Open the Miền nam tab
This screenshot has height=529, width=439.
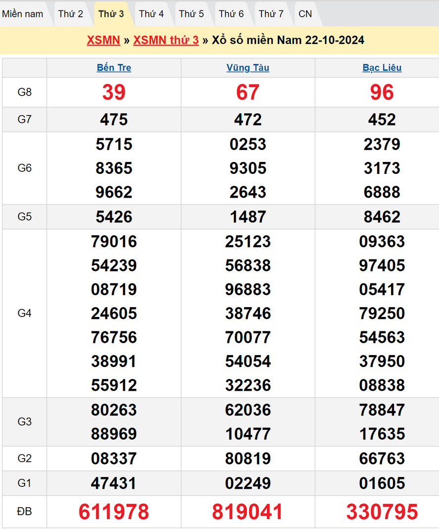point(23,14)
